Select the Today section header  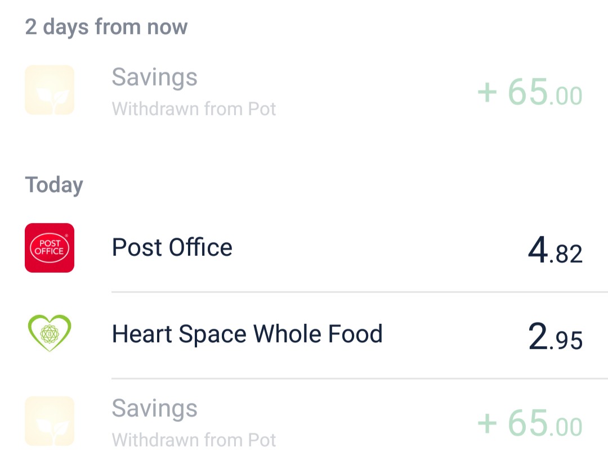(x=54, y=185)
